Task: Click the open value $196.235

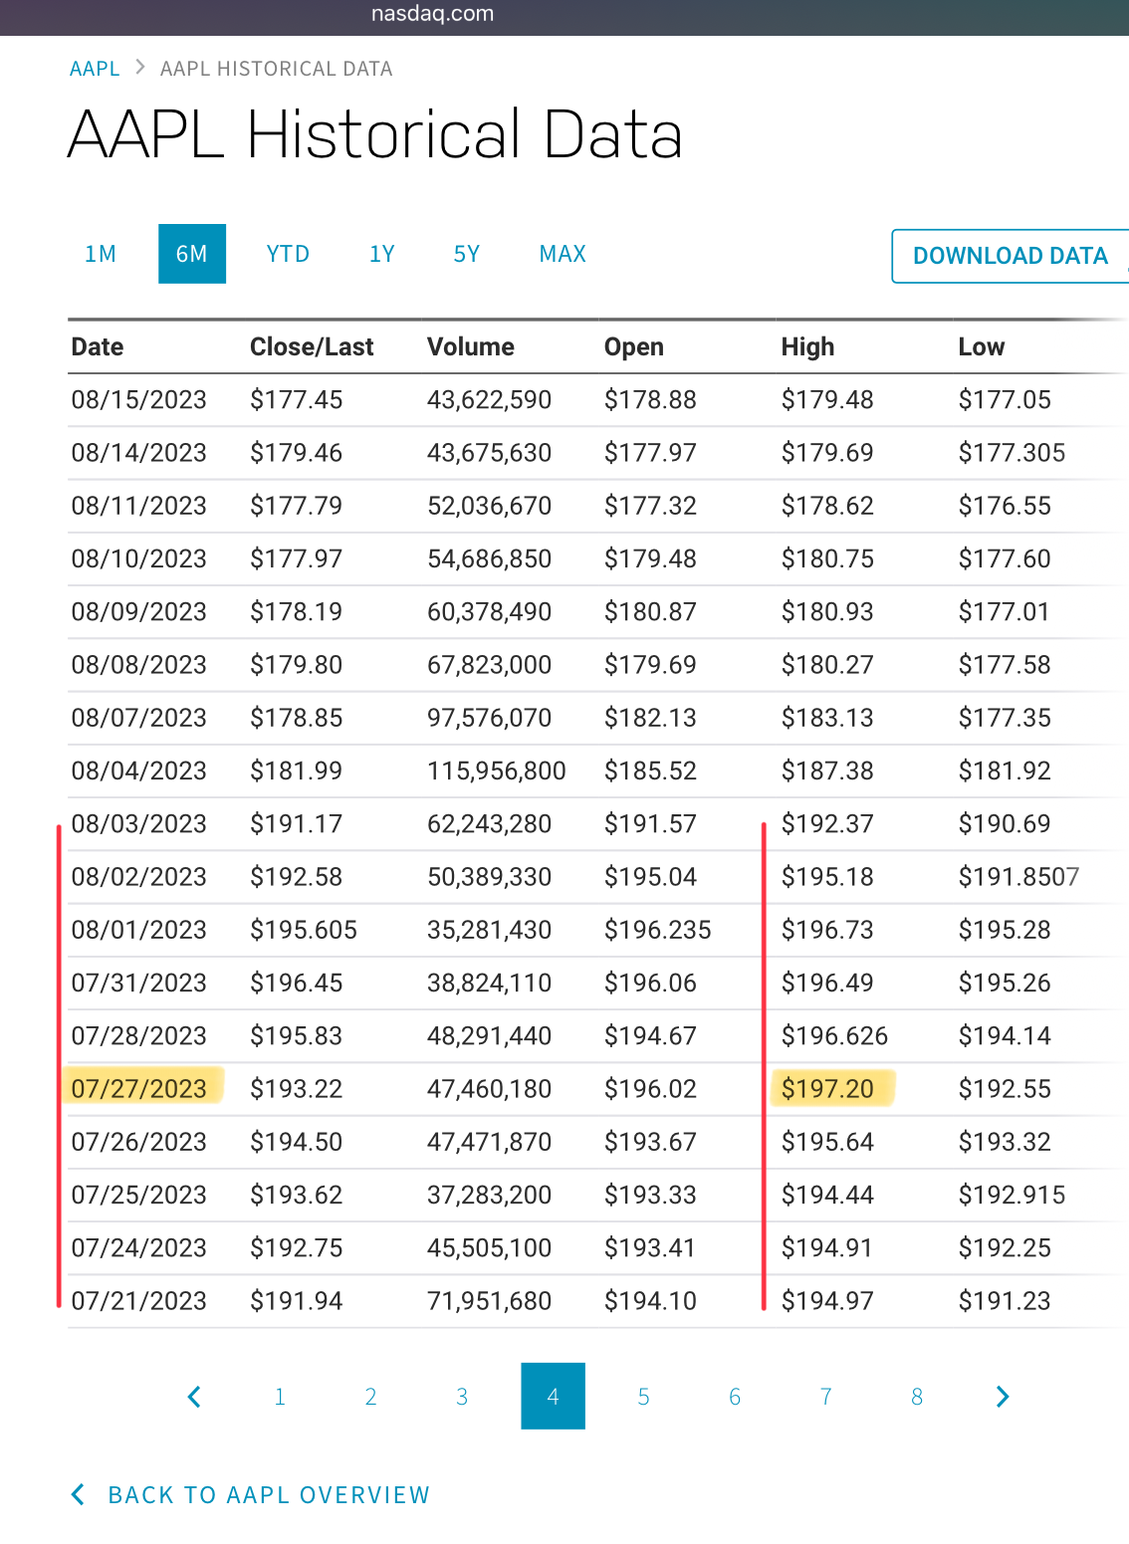Action: click(x=658, y=931)
